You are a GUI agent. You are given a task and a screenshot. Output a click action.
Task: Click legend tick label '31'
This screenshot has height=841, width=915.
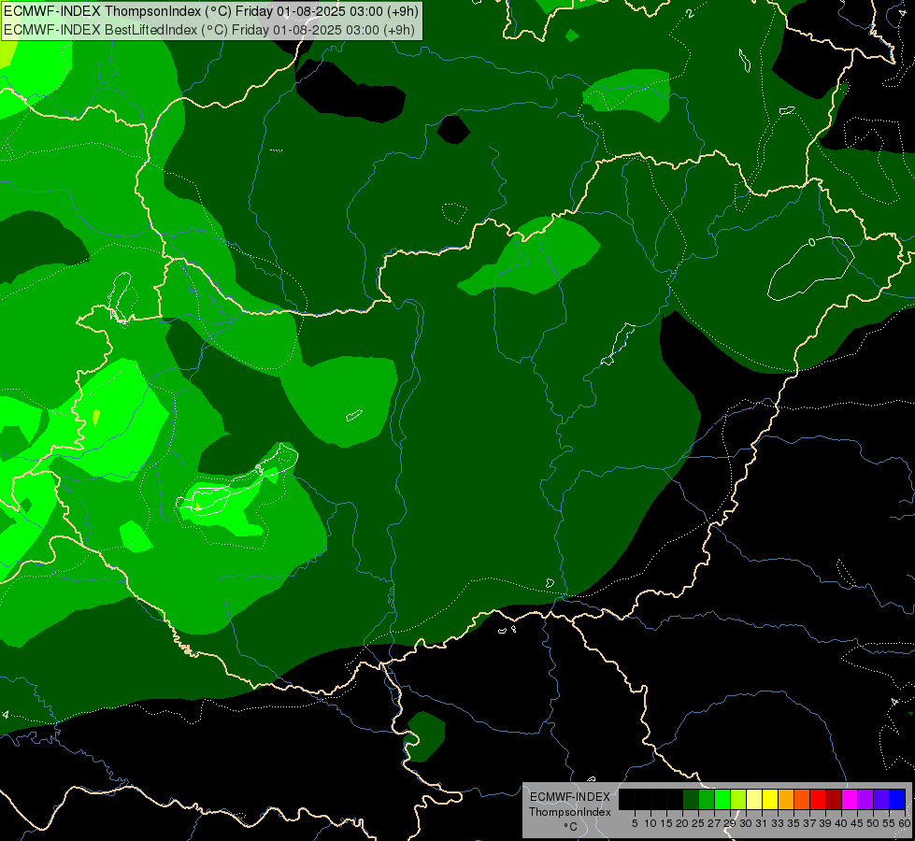[x=762, y=823]
